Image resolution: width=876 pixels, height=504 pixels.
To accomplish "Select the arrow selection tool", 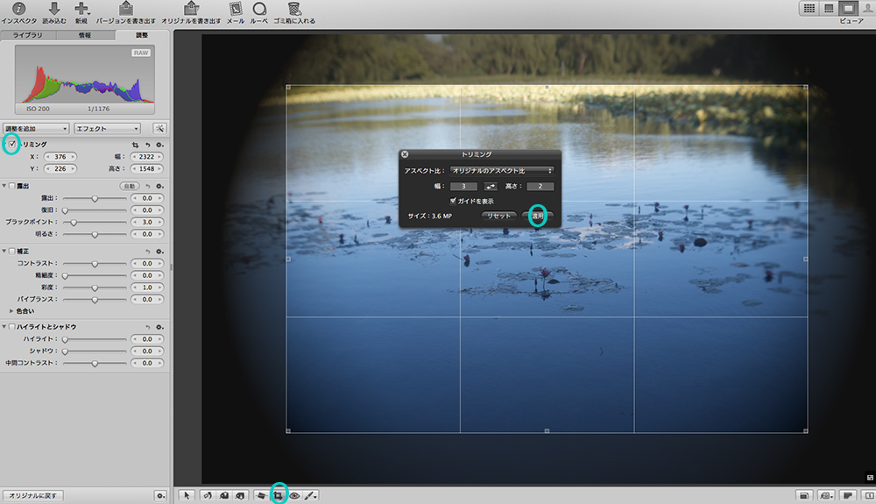I will [x=186, y=495].
